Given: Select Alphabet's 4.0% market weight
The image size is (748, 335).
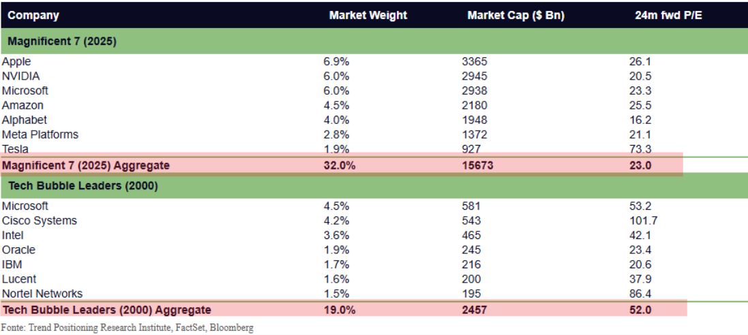Looking at the screenshot, I should click(335, 120).
